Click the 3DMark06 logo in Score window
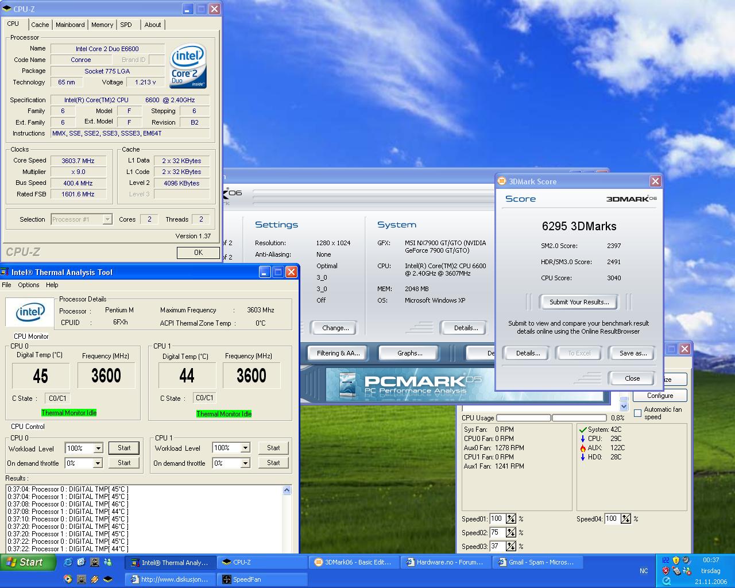Image resolution: width=735 pixels, height=588 pixels. coord(631,199)
